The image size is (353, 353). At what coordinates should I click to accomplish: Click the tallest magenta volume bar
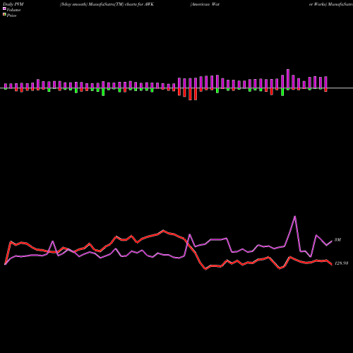288,79
